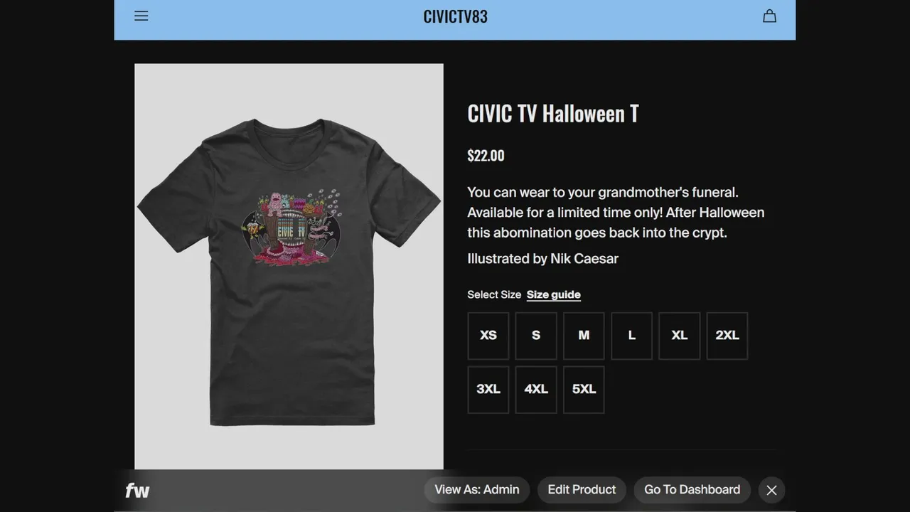Click the Edit Product button
Image resolution: width=910 pixels, height=512 pixels.
(x=582, y=490)
